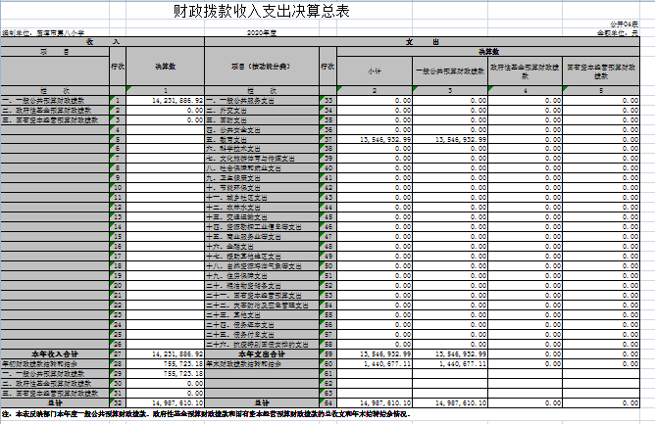Select the footnote starting with 注：本表反映
The height and width of the screenshot is (424, 655).
(x=206, y=414)
